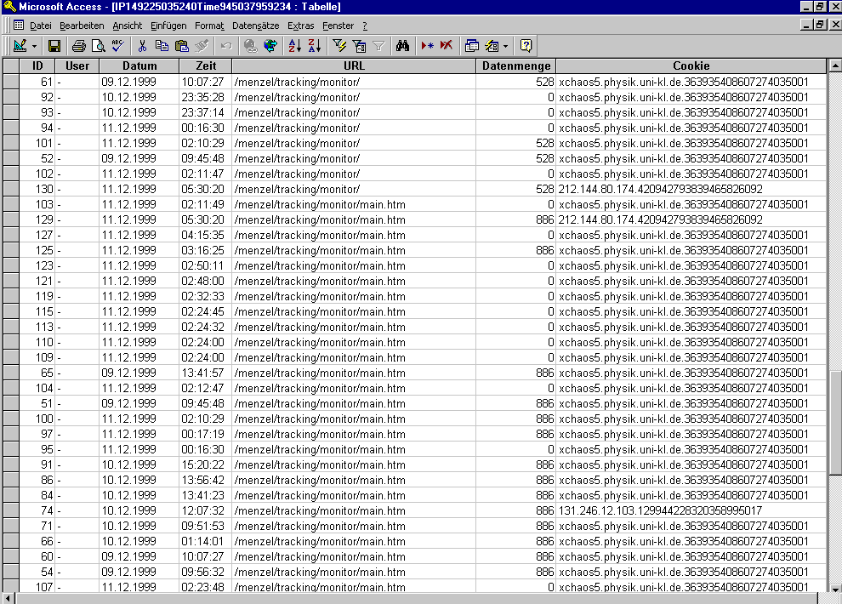The width and height of the screenshot is (842, 604).
Task: Open the Web toolbar globe icon
Action: tap(270, 46)
